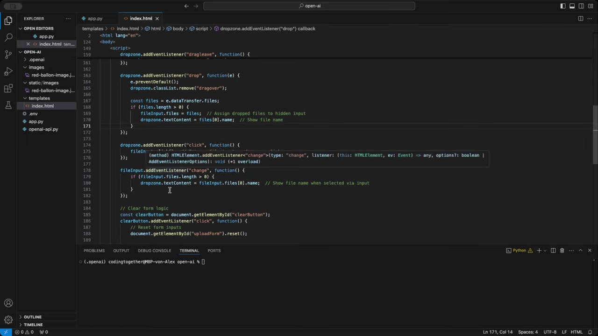Split the terminal pane
Viewport: 598px width, 336px height.
coord(553,250)
